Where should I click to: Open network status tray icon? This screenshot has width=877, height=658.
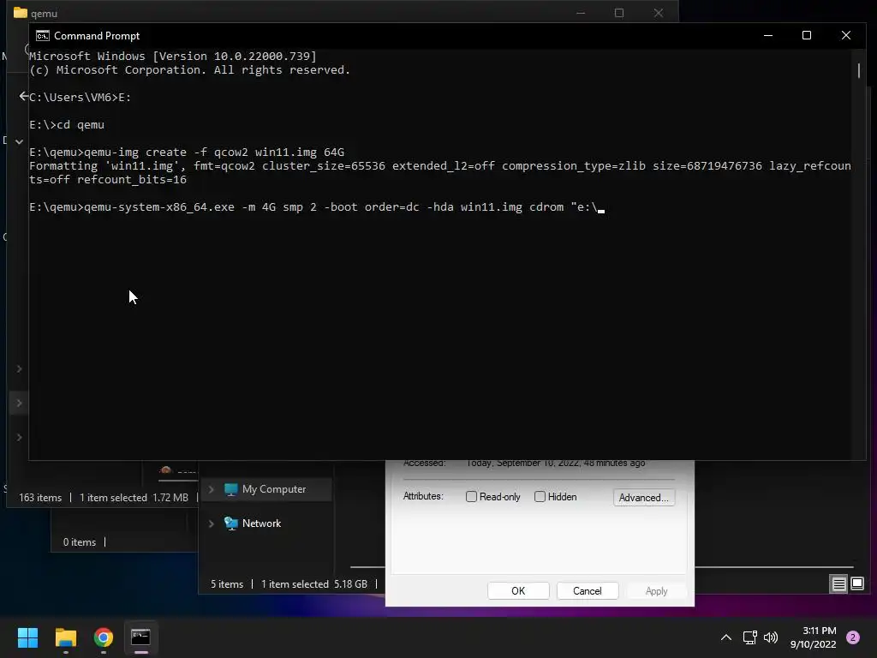749,637
